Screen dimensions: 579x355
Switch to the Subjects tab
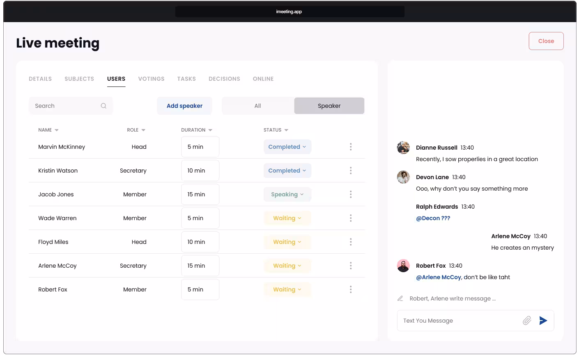(79, 79)
